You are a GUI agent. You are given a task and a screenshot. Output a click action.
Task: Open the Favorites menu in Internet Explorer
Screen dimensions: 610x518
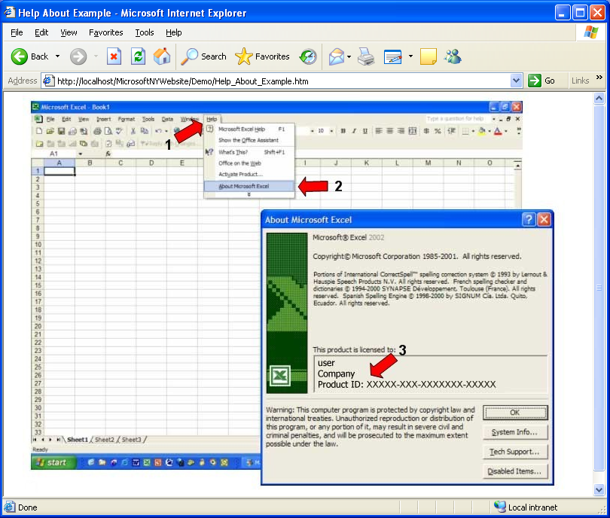coord(106,32)
